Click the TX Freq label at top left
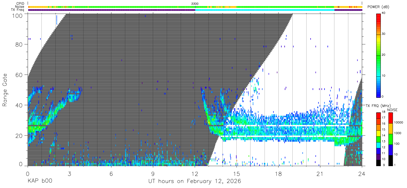The image size is (407, 188). tap(18, 10)
